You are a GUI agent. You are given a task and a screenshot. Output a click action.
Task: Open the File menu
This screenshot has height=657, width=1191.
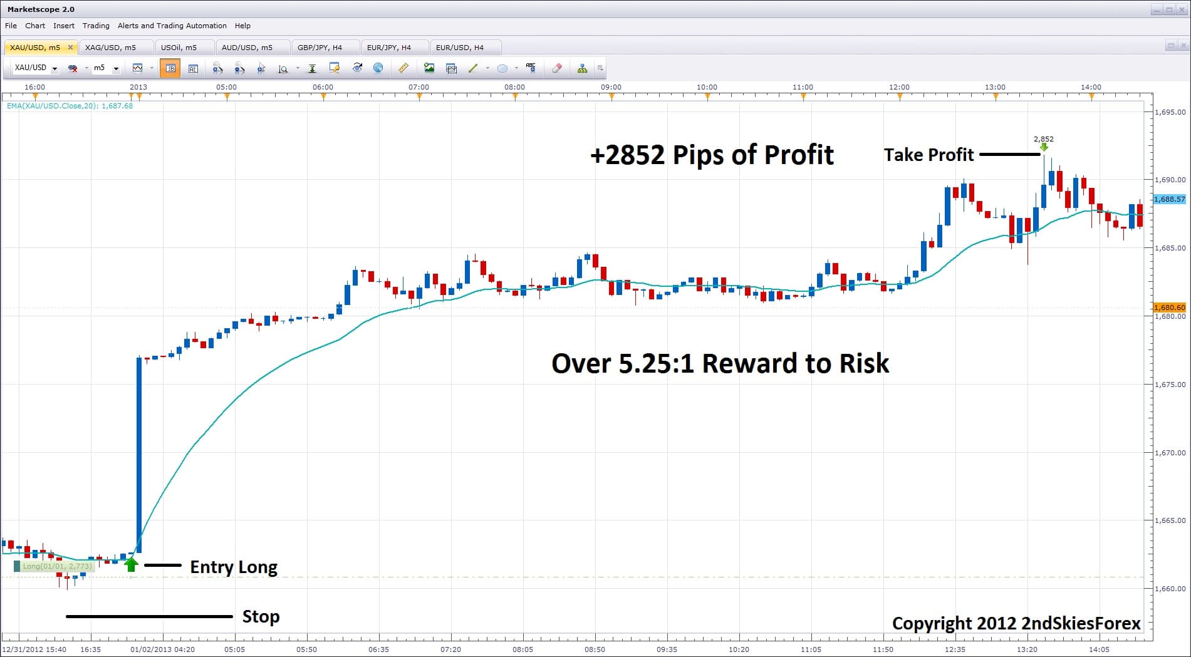click(x=11, y=26)
